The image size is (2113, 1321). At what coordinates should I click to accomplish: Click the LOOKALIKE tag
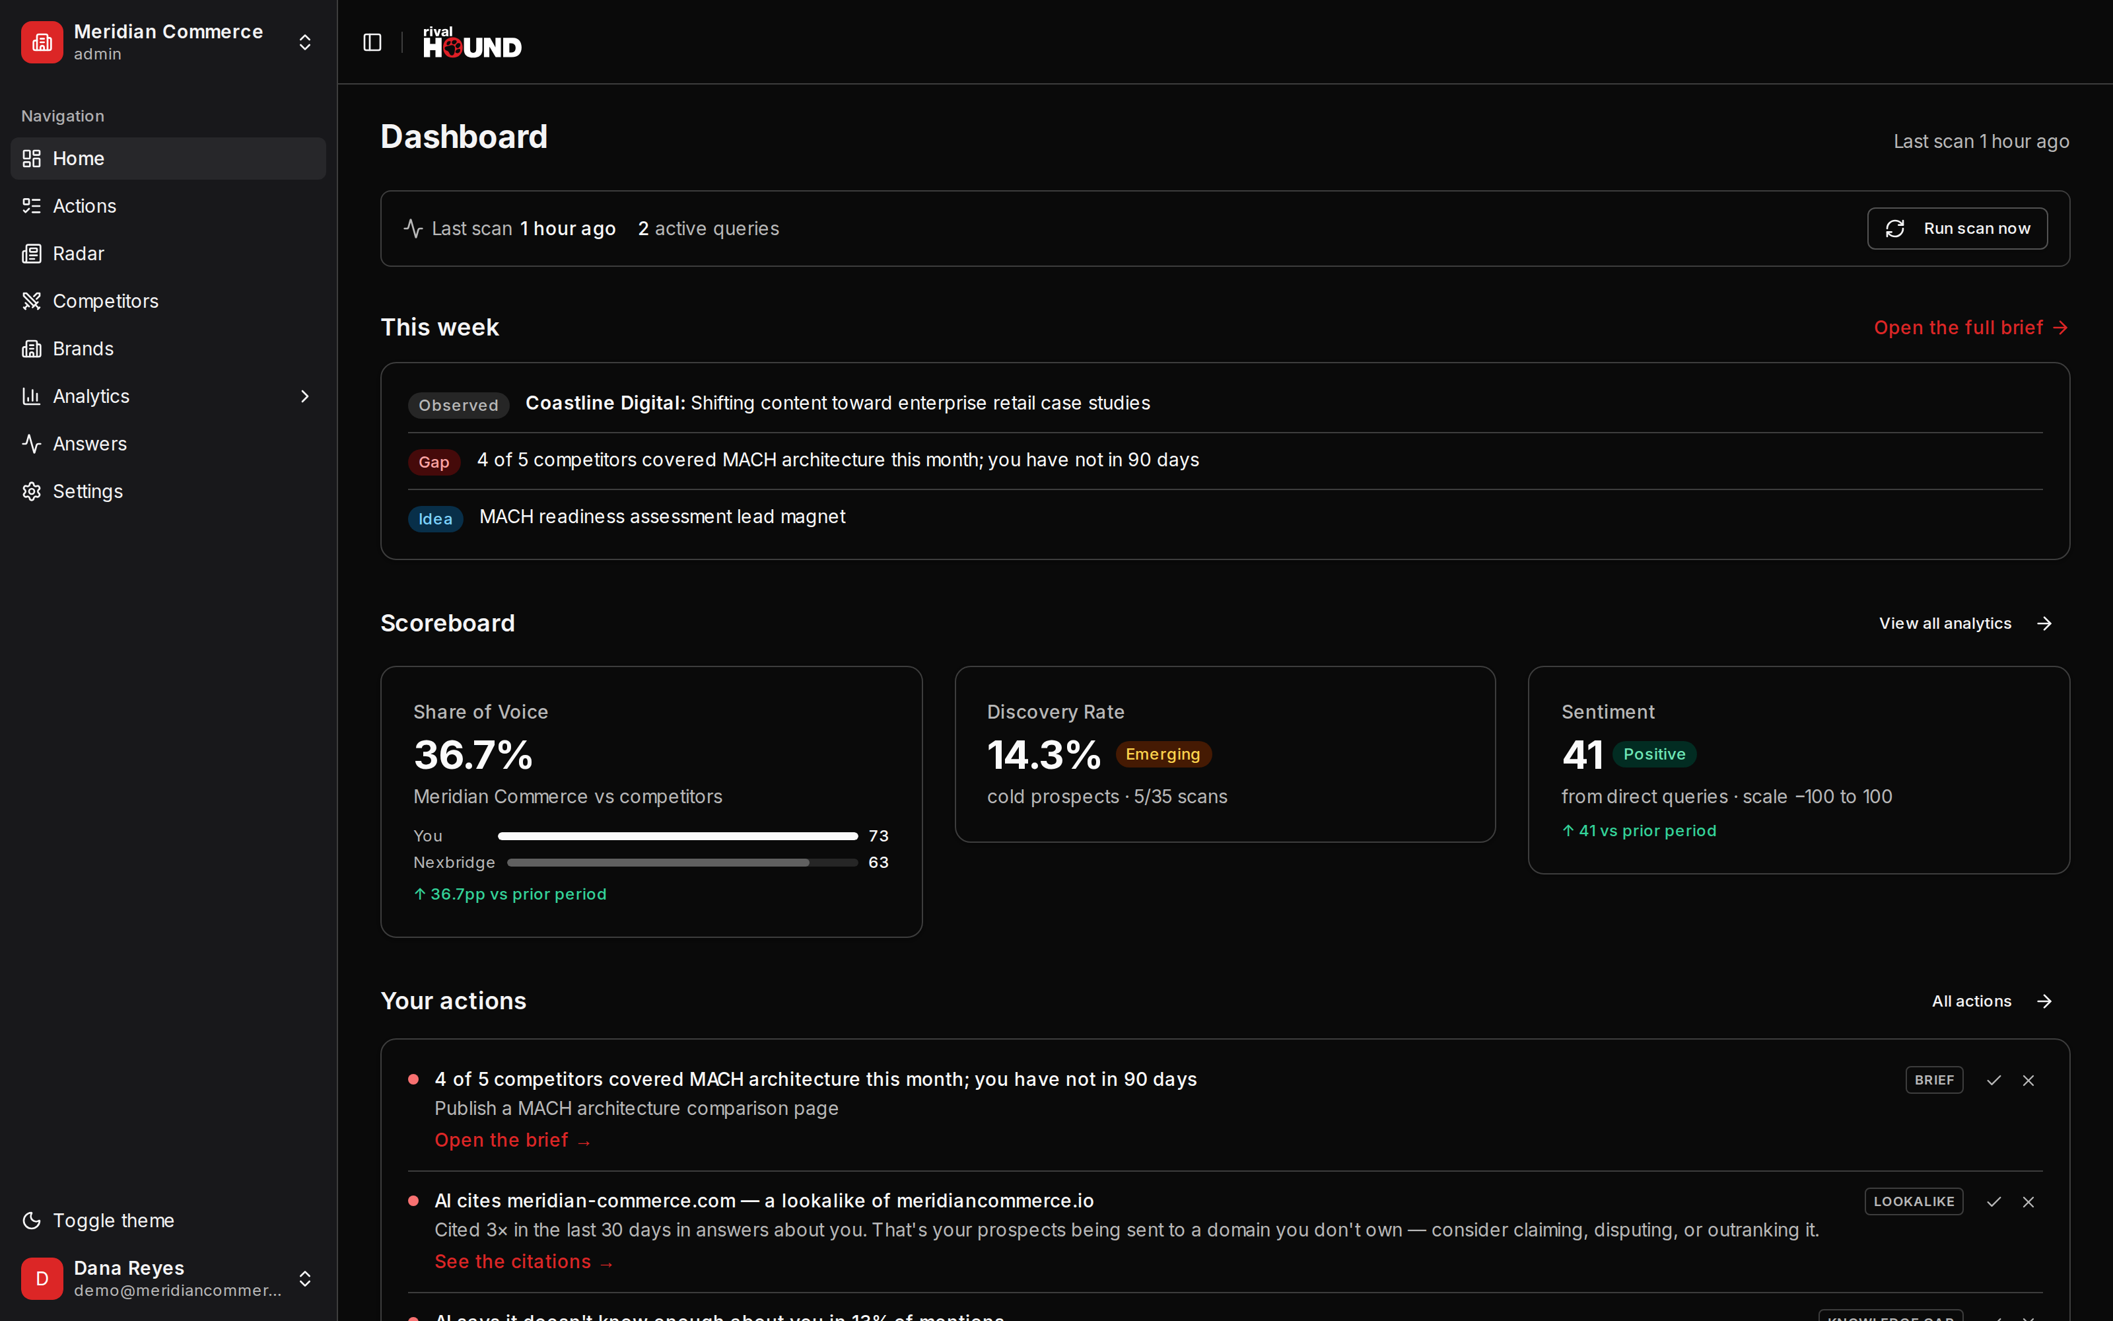(x=1914, y=1201)
